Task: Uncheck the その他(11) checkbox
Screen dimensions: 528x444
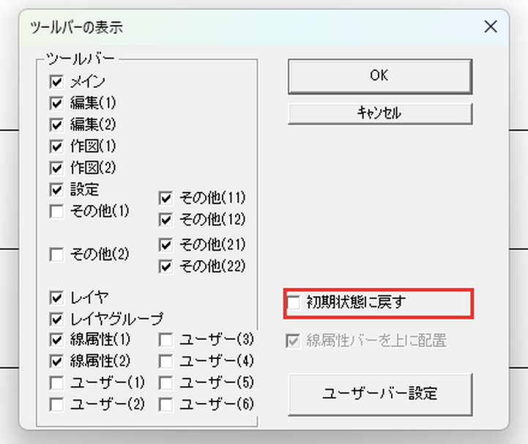Action: 166,198
